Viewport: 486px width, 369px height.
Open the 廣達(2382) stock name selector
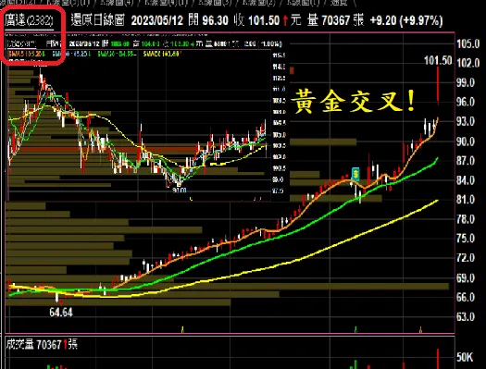coord(29,20)
